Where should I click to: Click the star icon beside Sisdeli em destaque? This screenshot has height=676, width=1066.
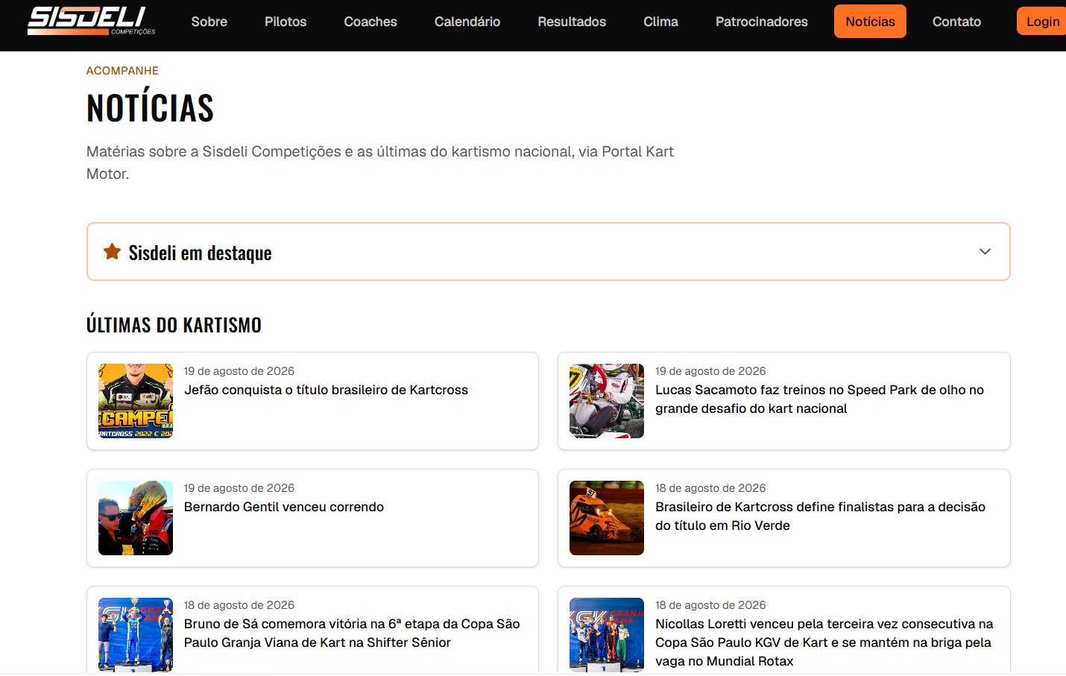coord(112,252)
